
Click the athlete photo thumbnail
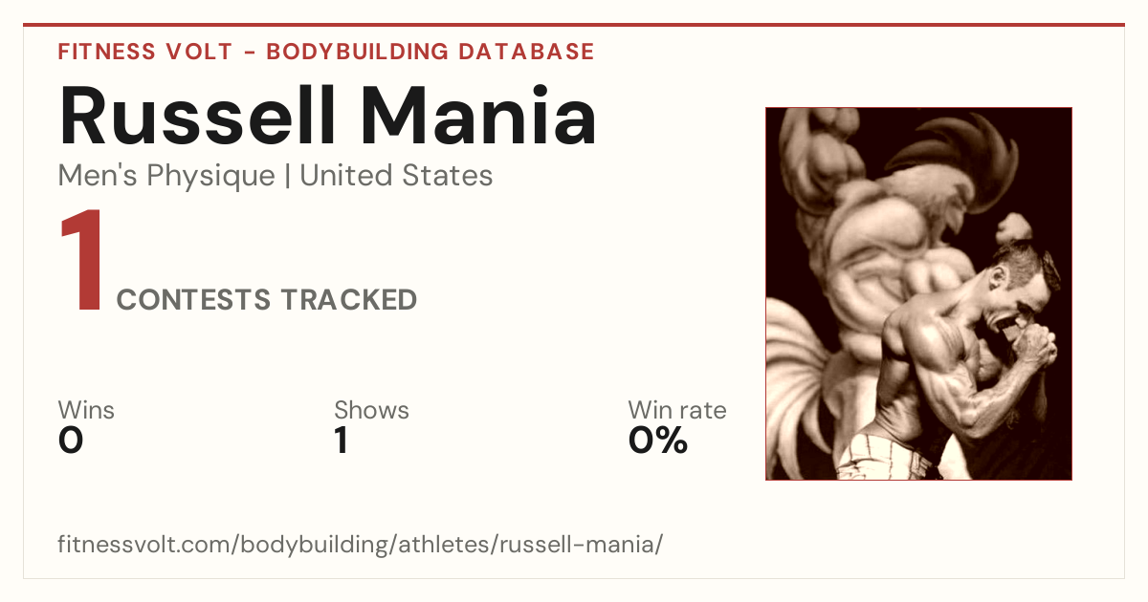tap(918, 293)
